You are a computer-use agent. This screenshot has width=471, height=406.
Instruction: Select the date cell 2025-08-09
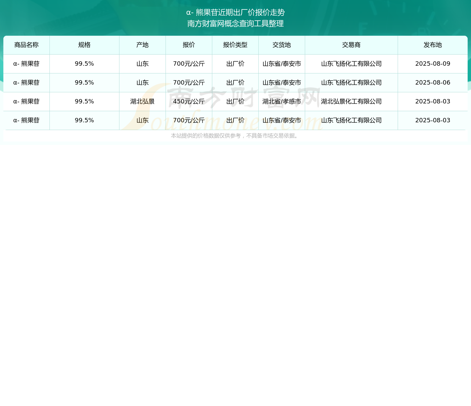tap(433, 64)
